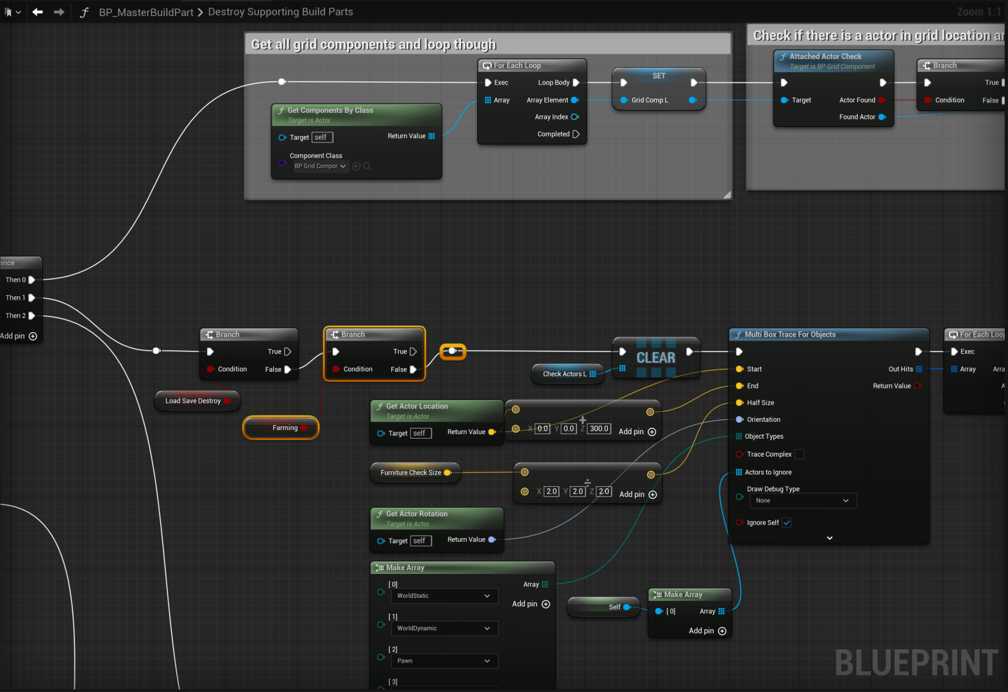Image resolution: width=1008 pixels, height=692 pixels.
Task: Click Grid Comp L input pin on SET node
Action: [624, 100]
